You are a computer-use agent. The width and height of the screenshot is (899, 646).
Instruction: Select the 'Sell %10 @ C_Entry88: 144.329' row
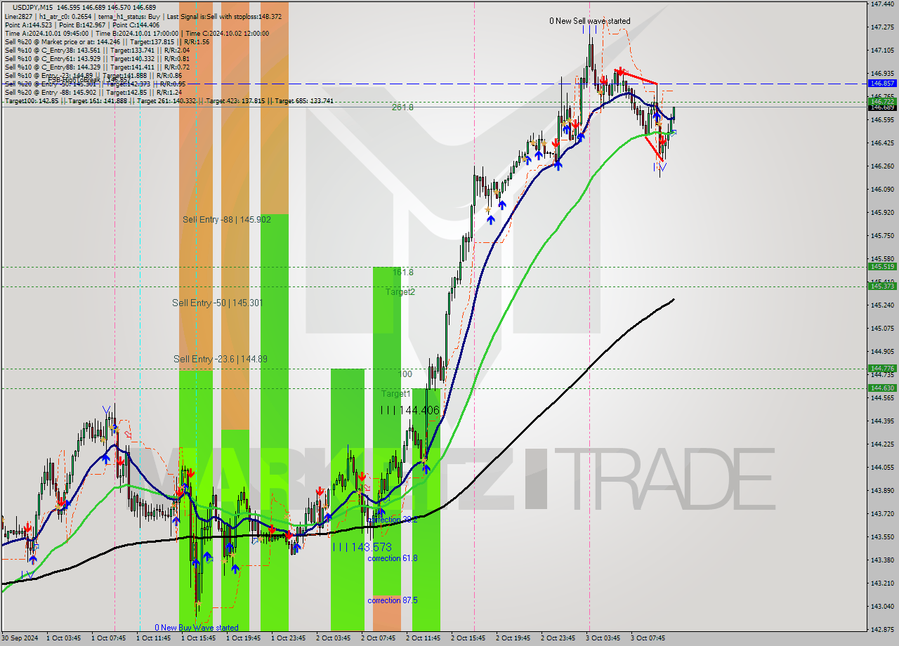click(97, 67)
